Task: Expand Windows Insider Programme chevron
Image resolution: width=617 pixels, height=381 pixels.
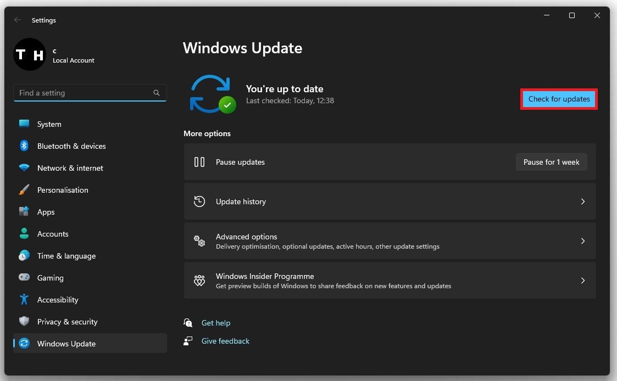Action: point(583,281)
